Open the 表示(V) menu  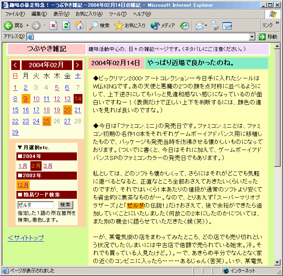[61, 14]
